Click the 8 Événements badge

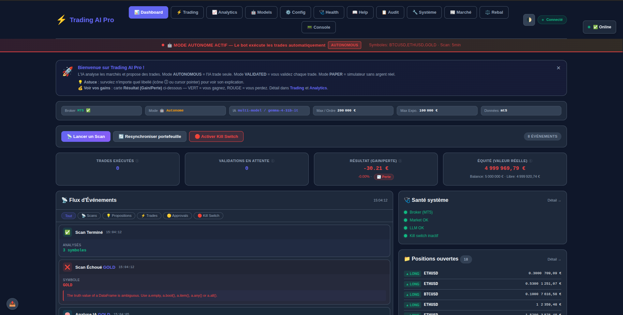[542, 136]
